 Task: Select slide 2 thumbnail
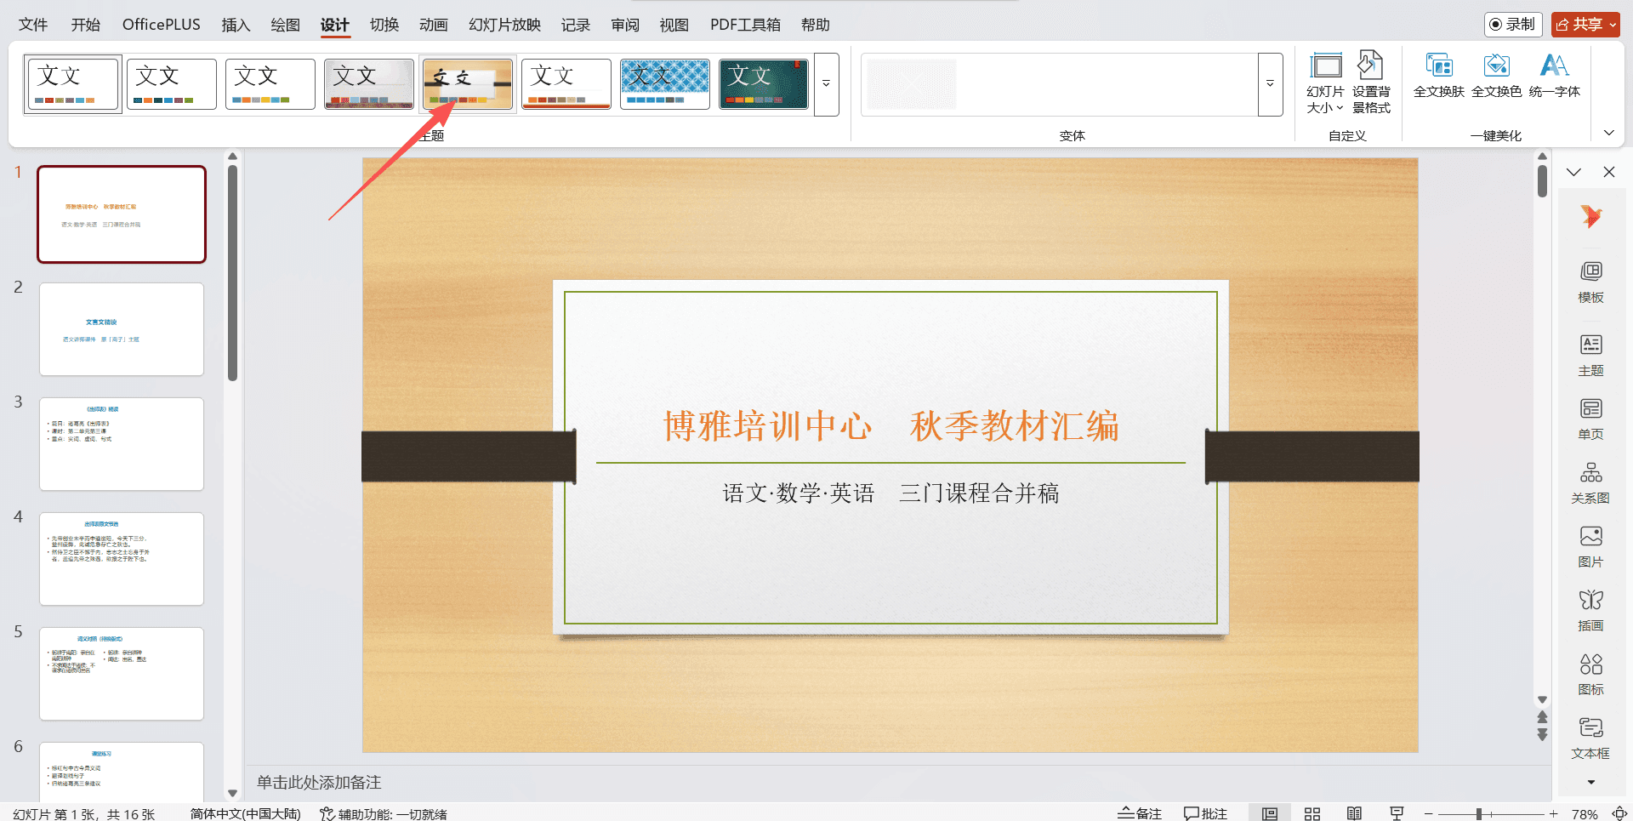122,329
